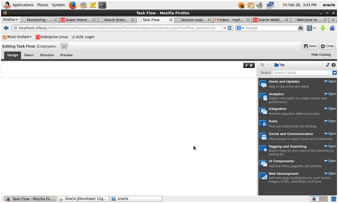Click the task flow properties icon beside Employees

[64, 46]
